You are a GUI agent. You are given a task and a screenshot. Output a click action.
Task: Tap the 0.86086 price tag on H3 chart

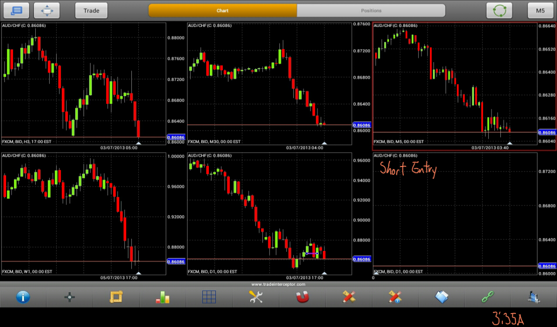[x=176, y=137]
